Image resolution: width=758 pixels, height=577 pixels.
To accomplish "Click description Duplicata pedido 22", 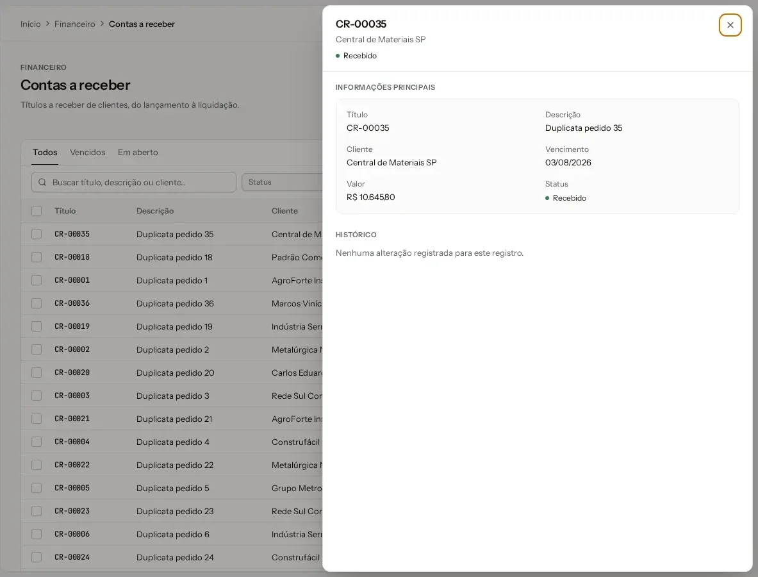I will point(175,465).
